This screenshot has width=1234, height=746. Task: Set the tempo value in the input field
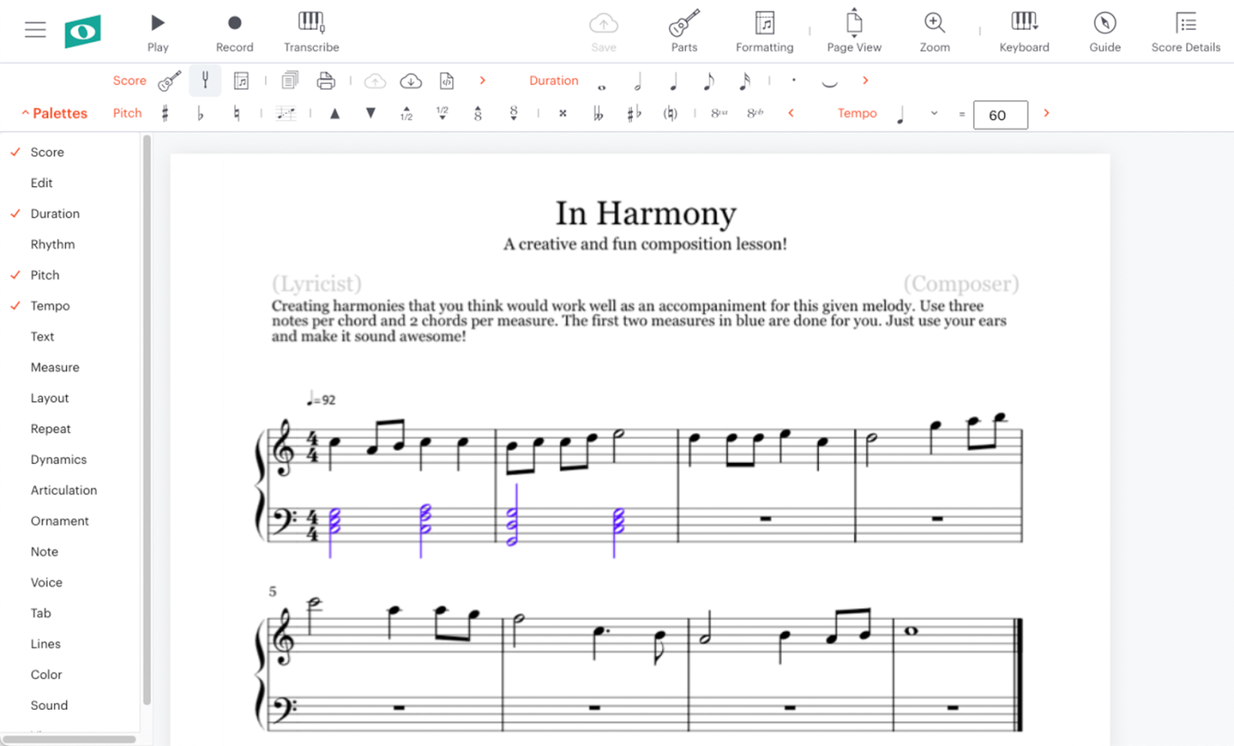(1000, 115)
